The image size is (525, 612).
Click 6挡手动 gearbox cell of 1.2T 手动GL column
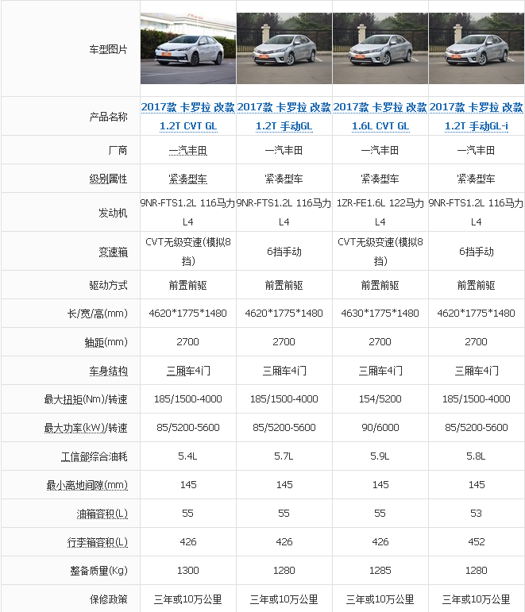point(284,252)
